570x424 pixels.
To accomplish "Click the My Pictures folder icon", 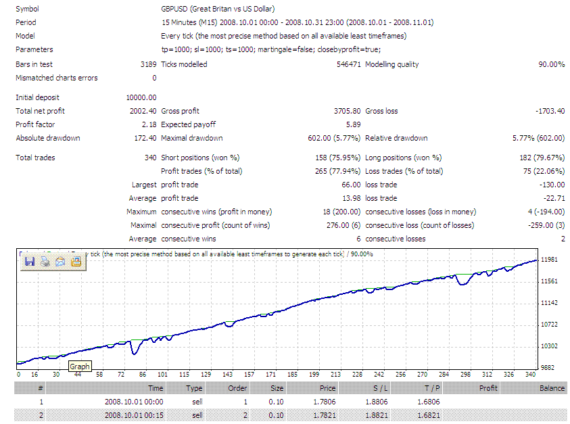I will (76, 261).
